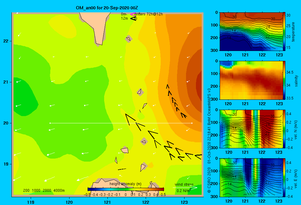Click the CSIRO BoM OceanMAPS v3 copyright text
Image resolution: width=301 pixels, height=205 pixels.
[209, 140]
